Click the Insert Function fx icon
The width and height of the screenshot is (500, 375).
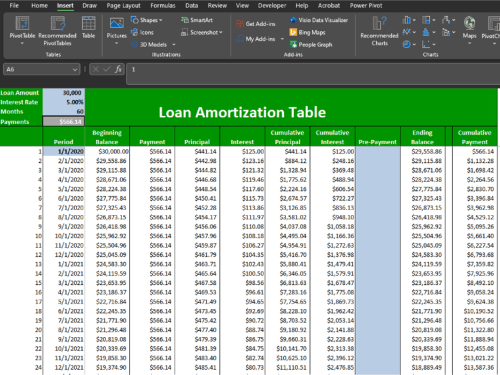[x=118, y=69]
